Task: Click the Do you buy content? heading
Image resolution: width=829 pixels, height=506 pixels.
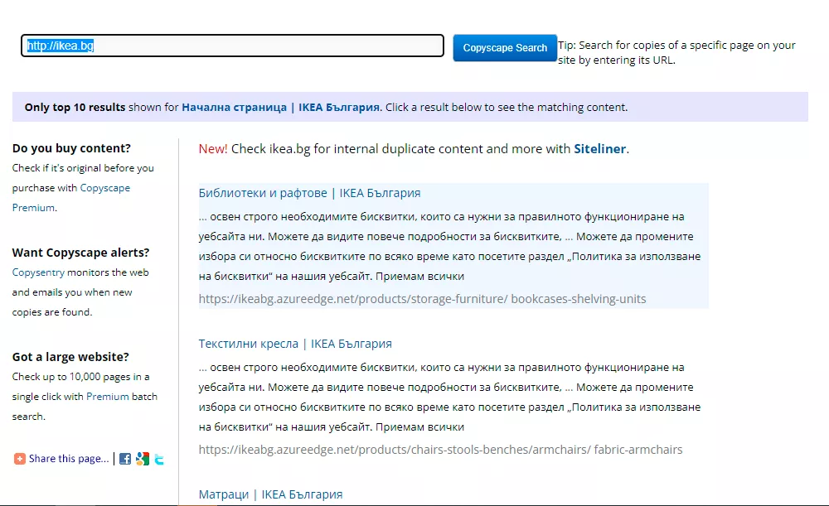Action: pyautogui.click(x=71, y=148)
